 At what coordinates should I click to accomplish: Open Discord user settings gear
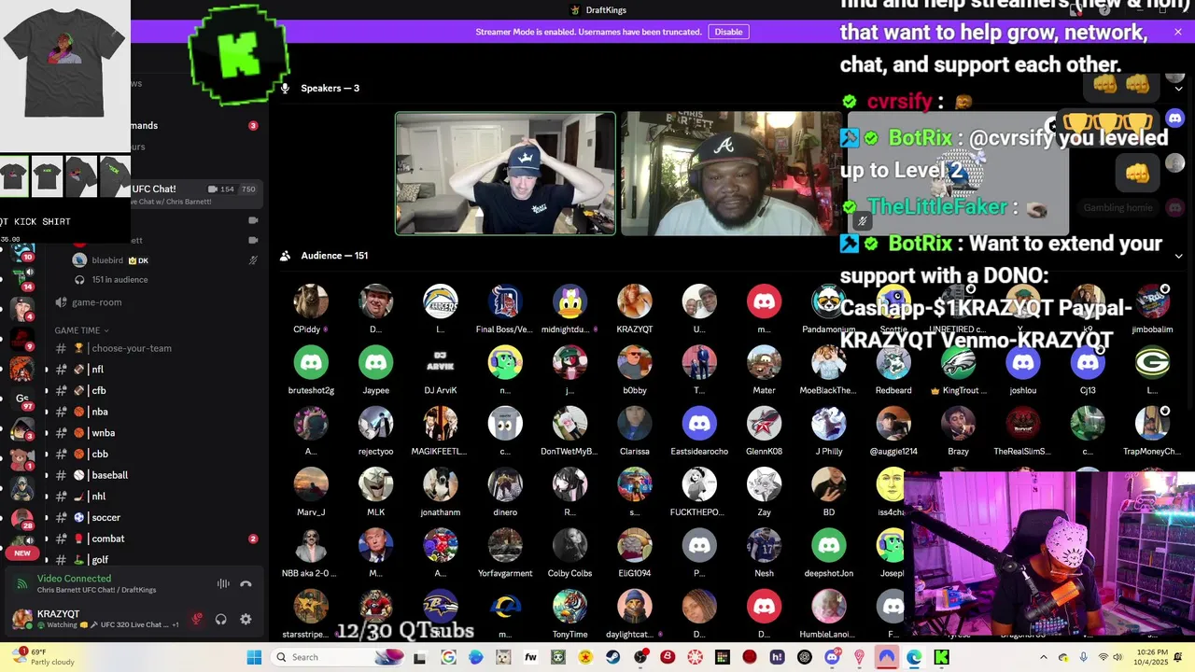coord(246,619)
